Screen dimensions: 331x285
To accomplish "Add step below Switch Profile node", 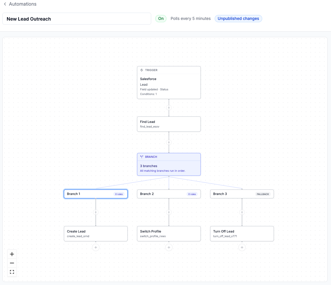I will [x=169, y=247].
